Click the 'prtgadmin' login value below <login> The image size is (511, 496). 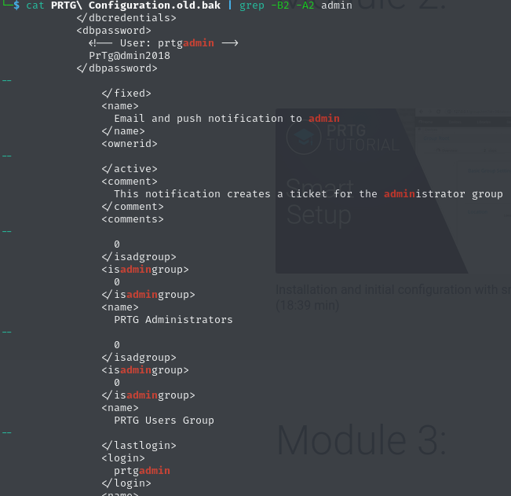[142, 471]
